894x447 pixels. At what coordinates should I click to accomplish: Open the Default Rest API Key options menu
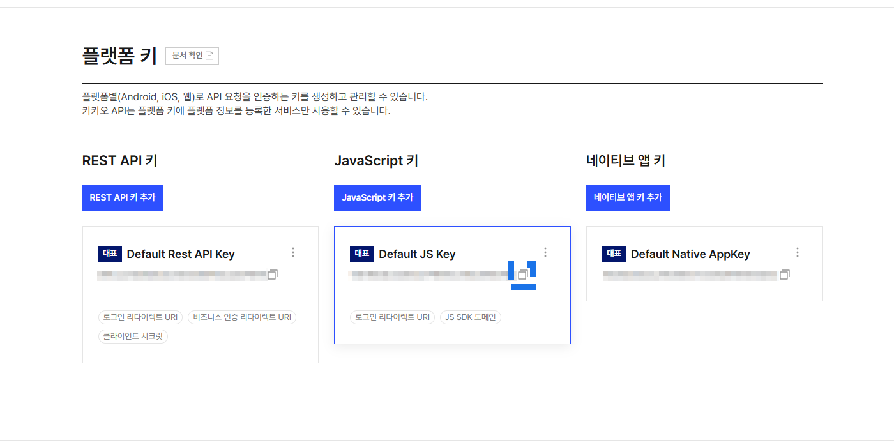[293, 252]
